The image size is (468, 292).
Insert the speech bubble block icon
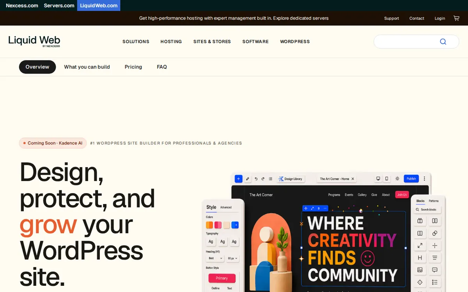(434, 270)
